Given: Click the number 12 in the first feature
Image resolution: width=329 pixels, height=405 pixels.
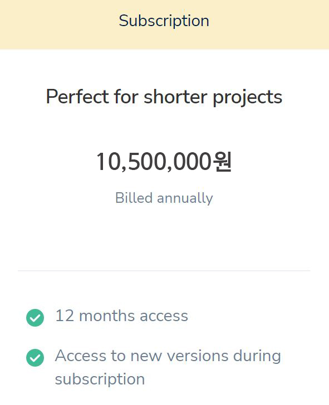Looking at the screenshot, I should 65,316.
